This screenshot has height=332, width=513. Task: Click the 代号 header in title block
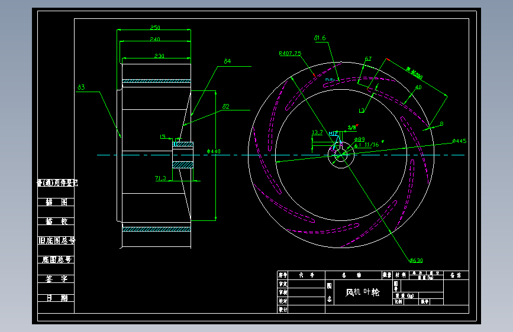(306, 275)
